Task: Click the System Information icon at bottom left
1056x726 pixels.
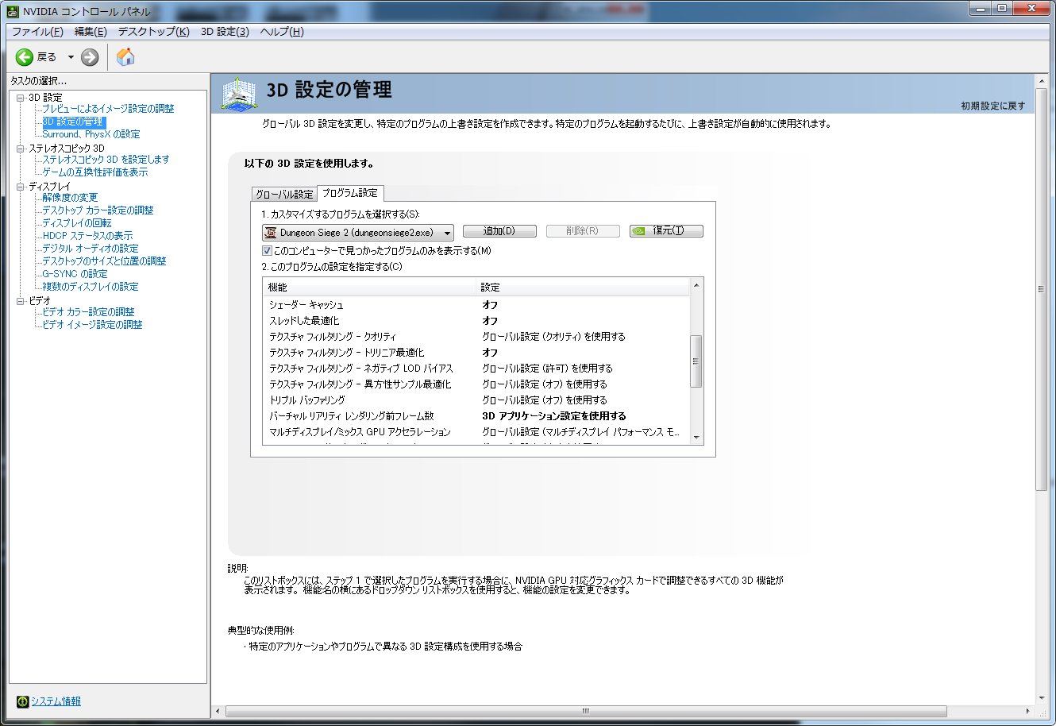Action: pos(23,701)
